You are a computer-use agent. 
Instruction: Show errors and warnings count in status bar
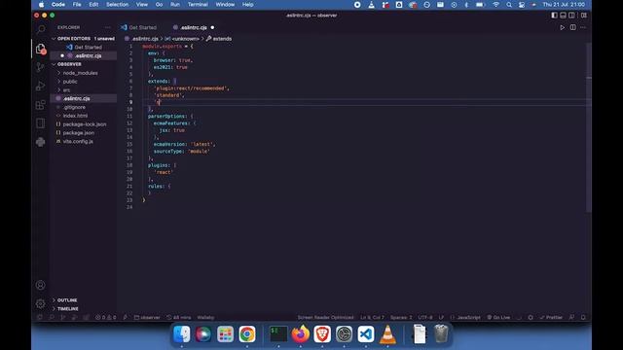106,318
